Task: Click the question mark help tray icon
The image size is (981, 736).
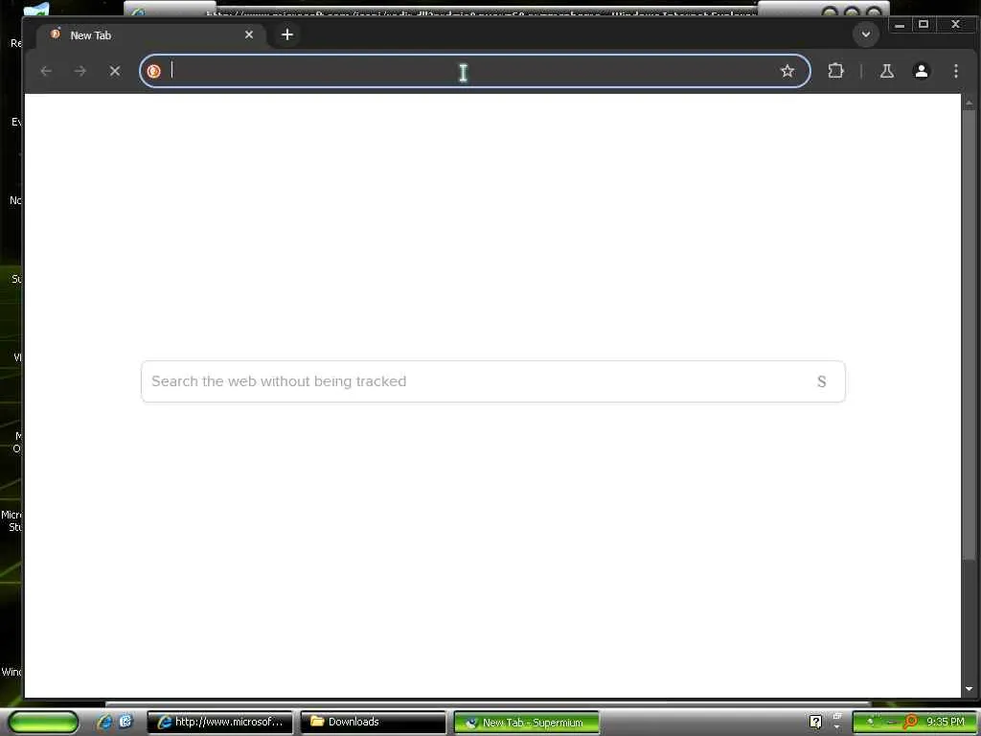Action: tap(815, 723)
